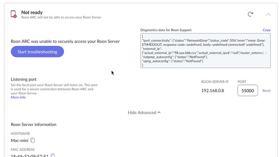Select the Not ready heading
Viewport: 279px width, 157px height.
coord(32,12)
